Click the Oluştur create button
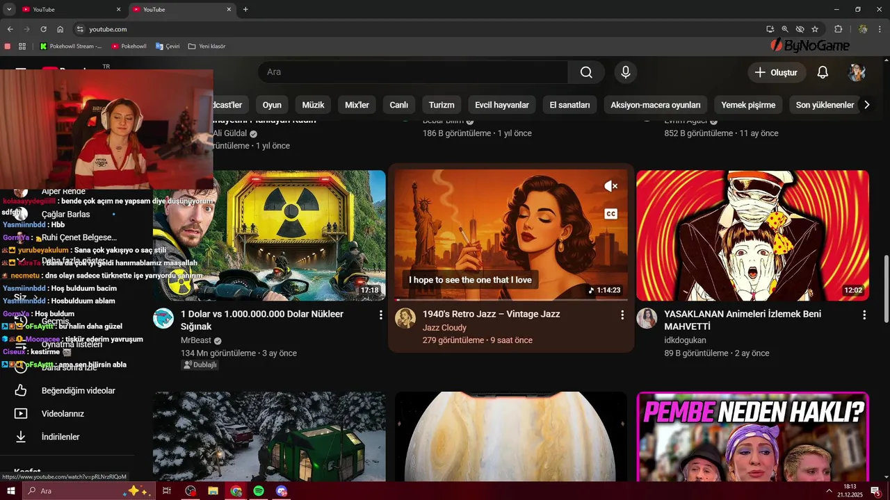Viewport: 890px width, 500px height. pos(777,72)
